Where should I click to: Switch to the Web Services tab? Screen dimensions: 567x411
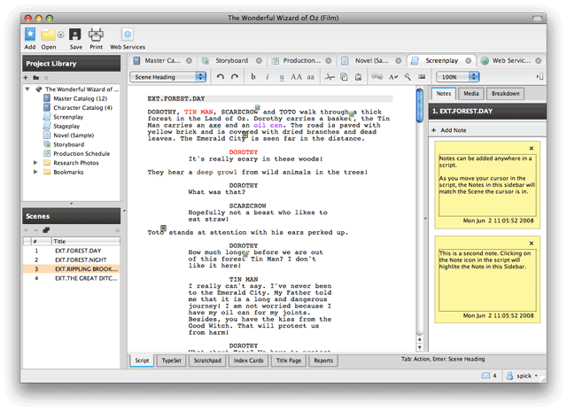511,61
